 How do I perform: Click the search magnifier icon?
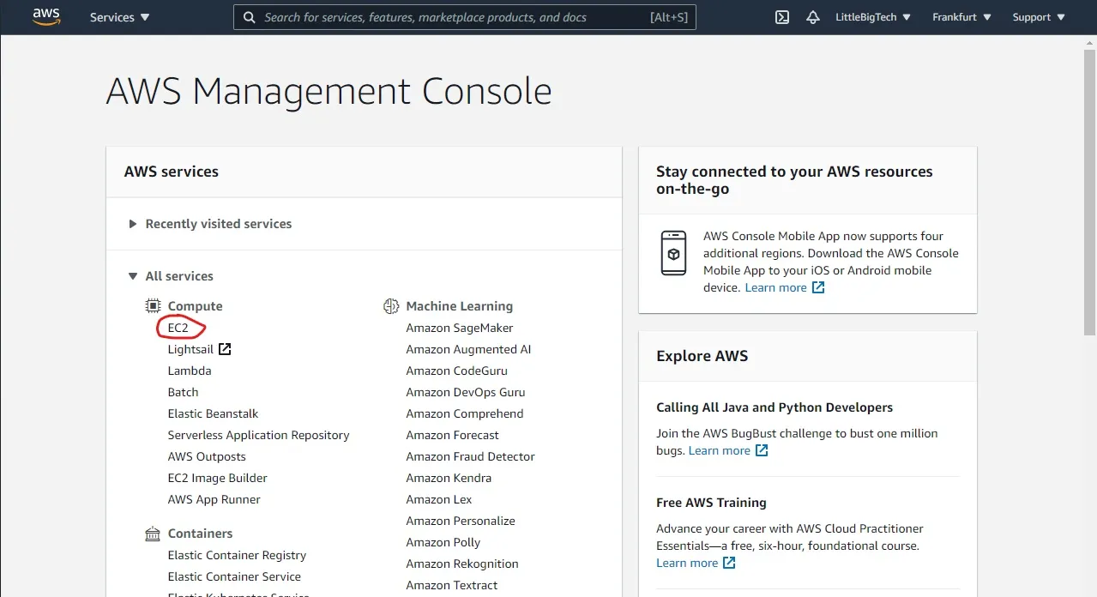(250, 17)
